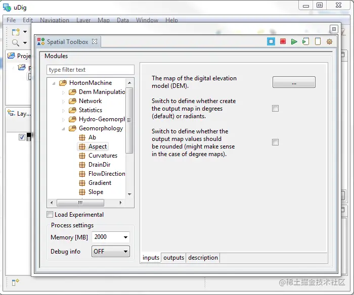354x295 pixels.
Task: Enable Load Experimental checkbox
Action: pyautogui.click(x=50, y=215)
